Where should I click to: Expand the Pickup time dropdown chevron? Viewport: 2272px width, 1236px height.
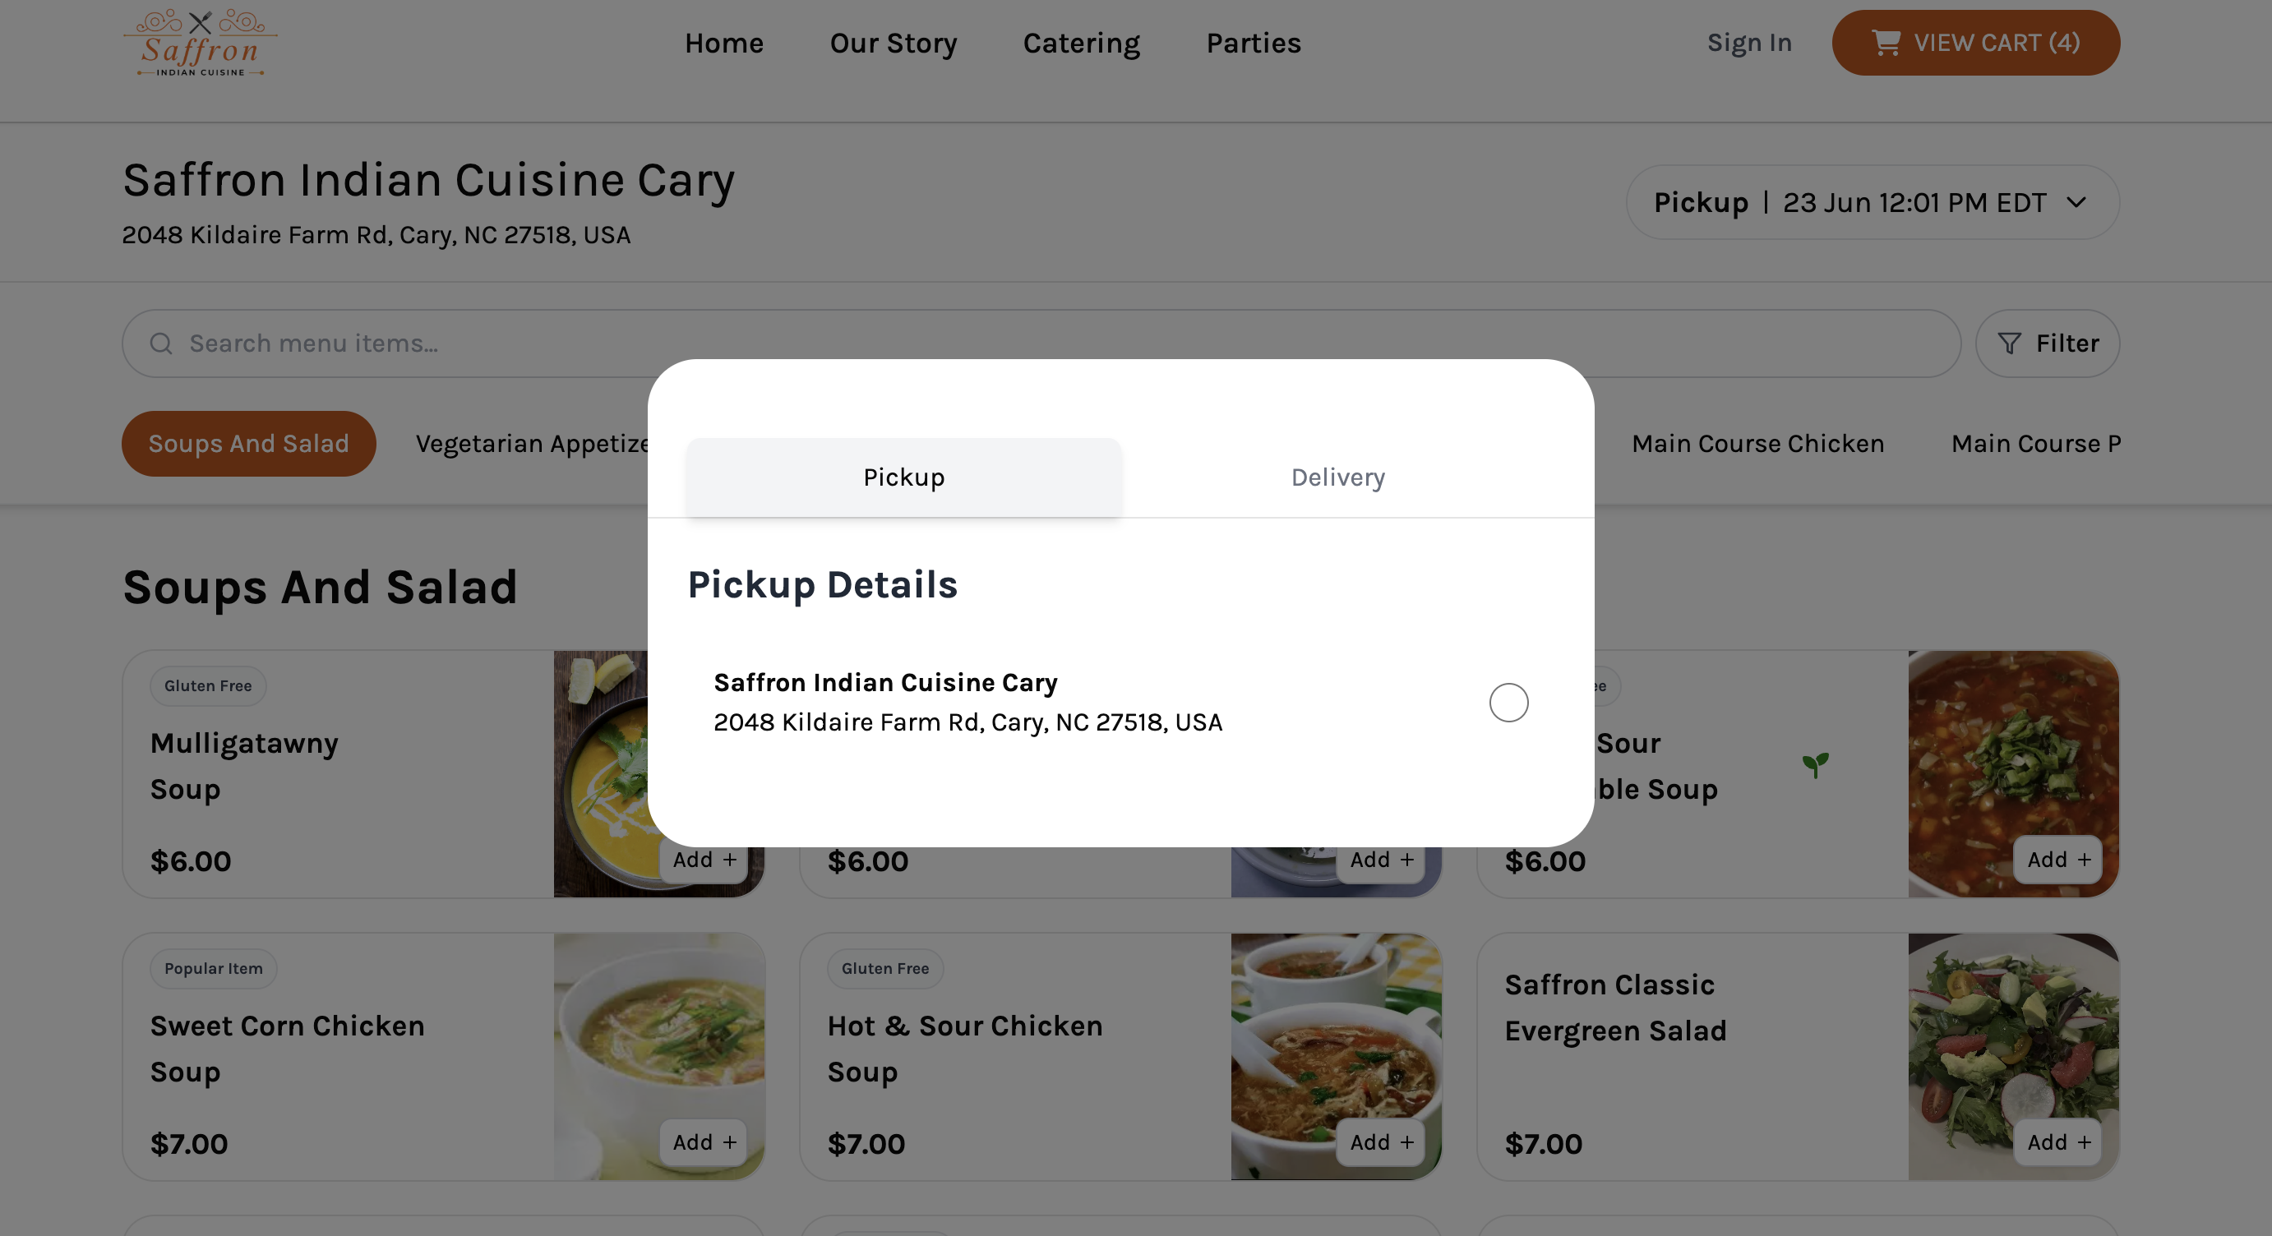click(2076, 203)
